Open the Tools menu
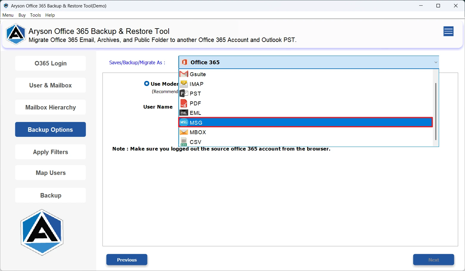This screenshot has width=465, height=271. pos(35,15)
